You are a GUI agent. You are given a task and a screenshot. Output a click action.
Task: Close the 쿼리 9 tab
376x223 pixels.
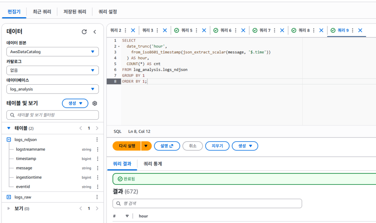click(x=360, y=30)
